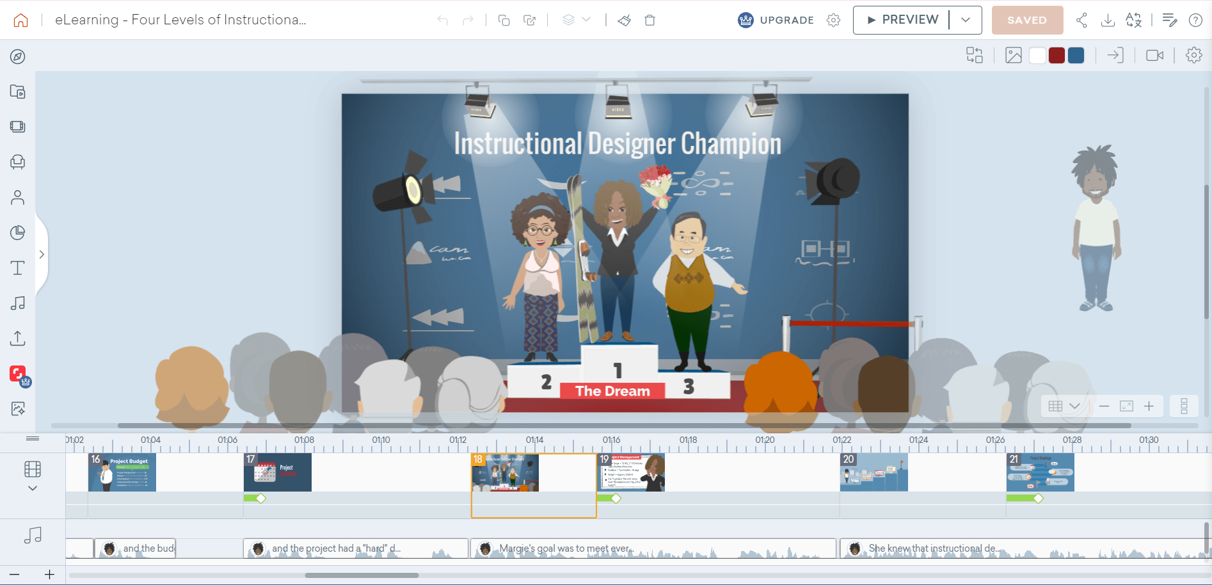Screen dimensions: 1212x585
Task: Click the paste icon in top toolbar
Action: click(529, 20)
